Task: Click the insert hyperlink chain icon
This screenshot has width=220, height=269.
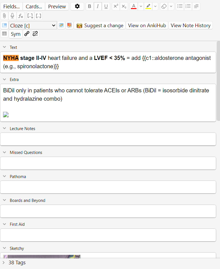Action: [x=27, y=34]
